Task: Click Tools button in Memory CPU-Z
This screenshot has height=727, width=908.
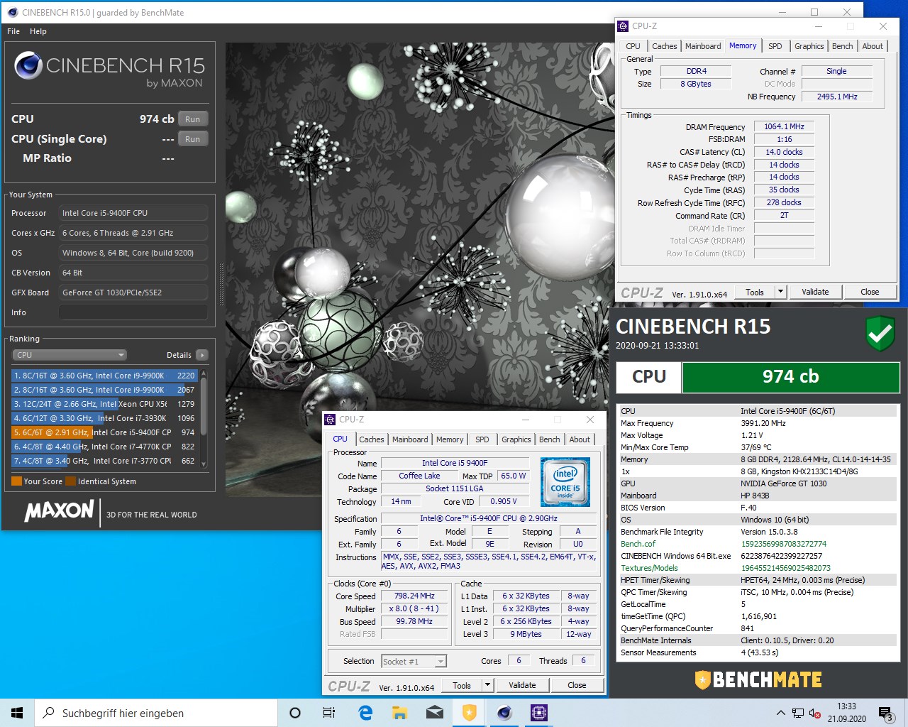Action: pyautogui.click(x=755, y=292)
